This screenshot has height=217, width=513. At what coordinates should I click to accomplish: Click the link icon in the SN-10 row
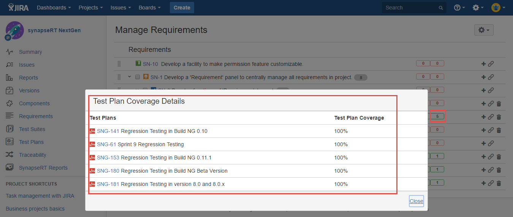pos(491,64)
